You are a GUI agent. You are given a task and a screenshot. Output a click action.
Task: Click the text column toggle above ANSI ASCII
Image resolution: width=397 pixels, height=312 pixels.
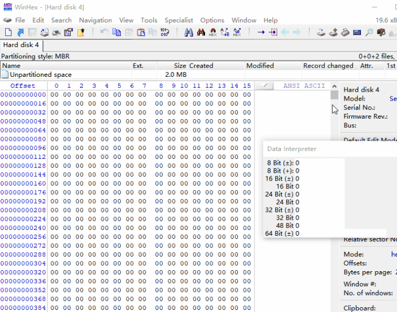(264, 86)
